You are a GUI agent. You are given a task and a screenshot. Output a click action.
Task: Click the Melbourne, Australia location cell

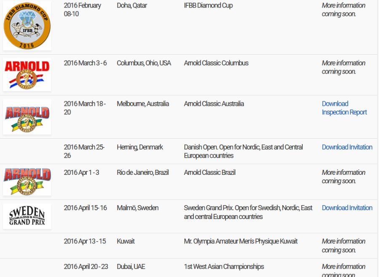click(x=143, y=104)
